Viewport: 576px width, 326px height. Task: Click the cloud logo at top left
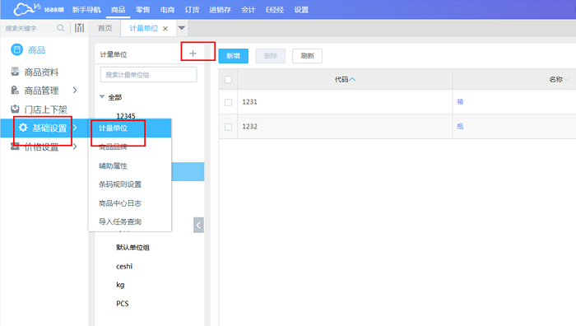click(26, 9)
